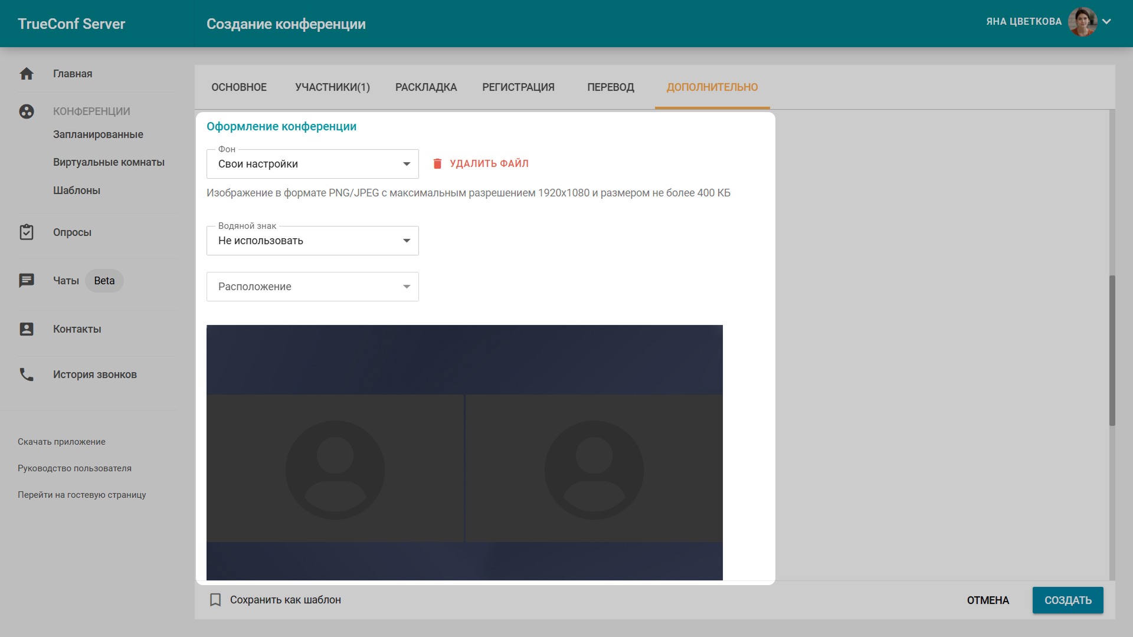1133x637 pixels.
Task: Open the Конференции section
Action: coord(91,111)
